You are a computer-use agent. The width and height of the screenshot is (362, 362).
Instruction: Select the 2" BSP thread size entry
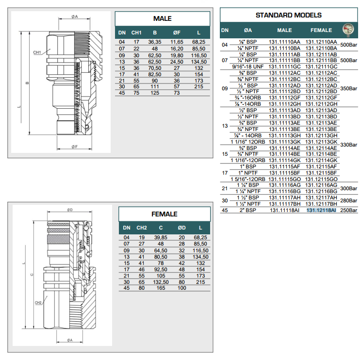251,211
